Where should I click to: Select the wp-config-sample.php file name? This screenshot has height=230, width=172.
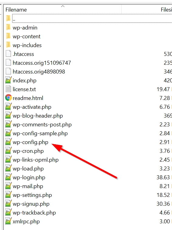[x=40, y=133]
